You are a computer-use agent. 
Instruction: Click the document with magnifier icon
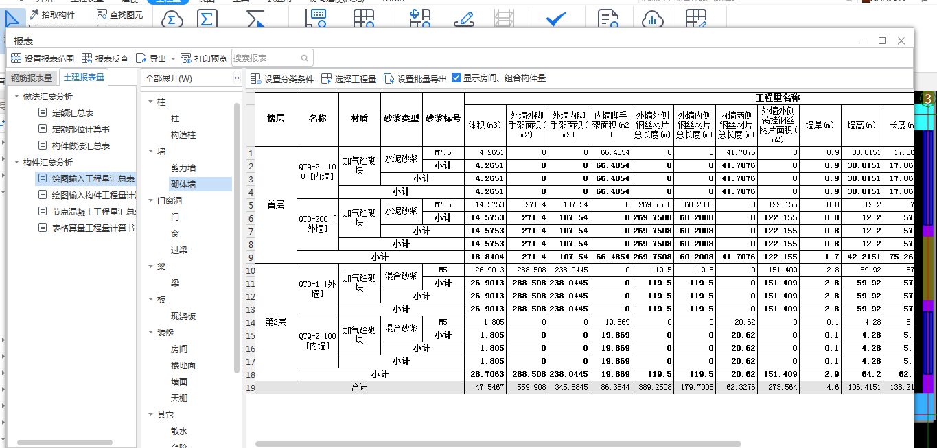point(607,20)
